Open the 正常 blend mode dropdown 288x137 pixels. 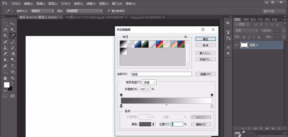pos(246,31)
